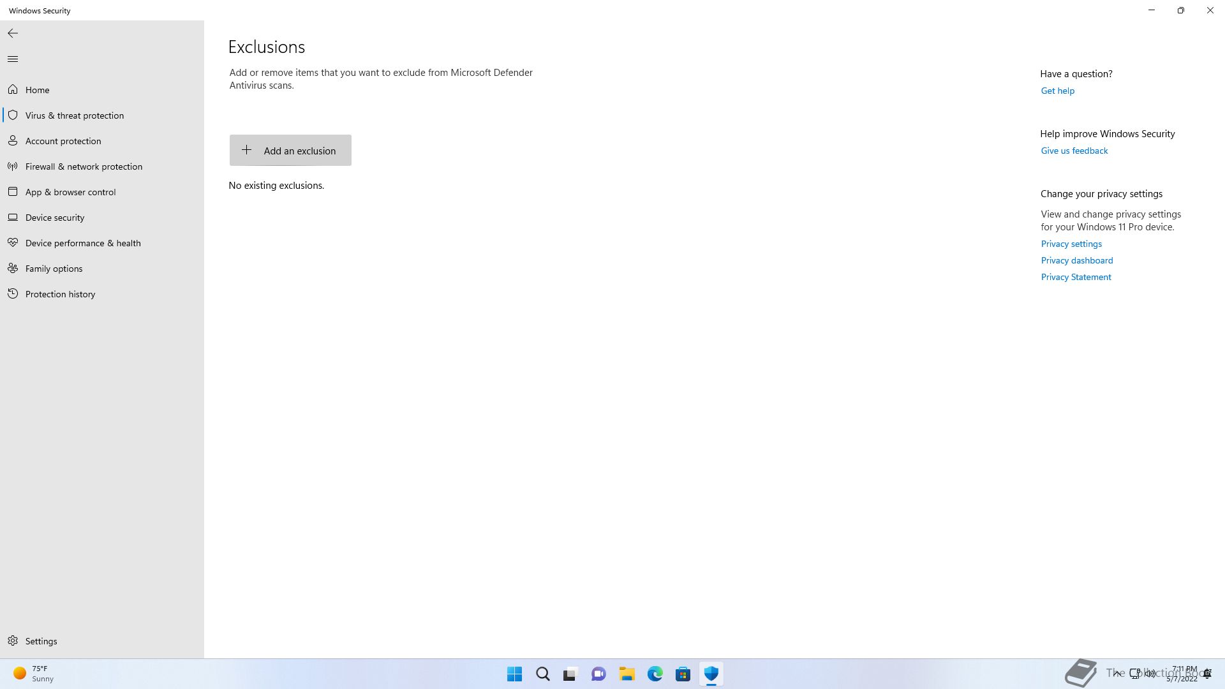Open Task View from the taskbar
Image resolution: width=1225 pixels, height=689 pixels.
[x=570, y=674]
